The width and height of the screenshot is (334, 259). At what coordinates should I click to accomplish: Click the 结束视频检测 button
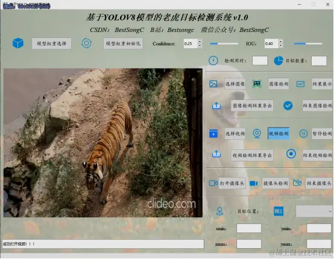317,155
